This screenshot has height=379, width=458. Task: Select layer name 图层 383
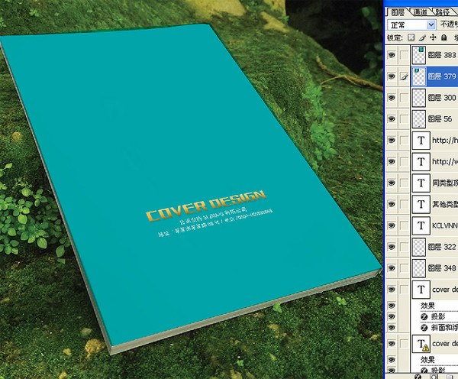coord(442,55)
